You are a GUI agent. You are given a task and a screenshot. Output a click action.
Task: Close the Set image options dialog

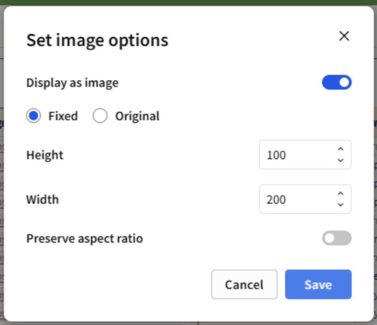tap(344, 36)
